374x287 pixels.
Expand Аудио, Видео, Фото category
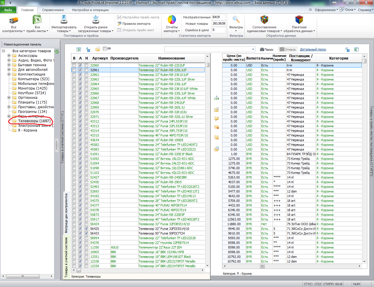tap(9, 60)
